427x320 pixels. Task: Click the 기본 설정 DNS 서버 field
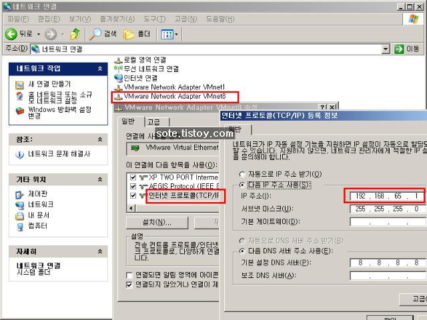click(388, 263)
